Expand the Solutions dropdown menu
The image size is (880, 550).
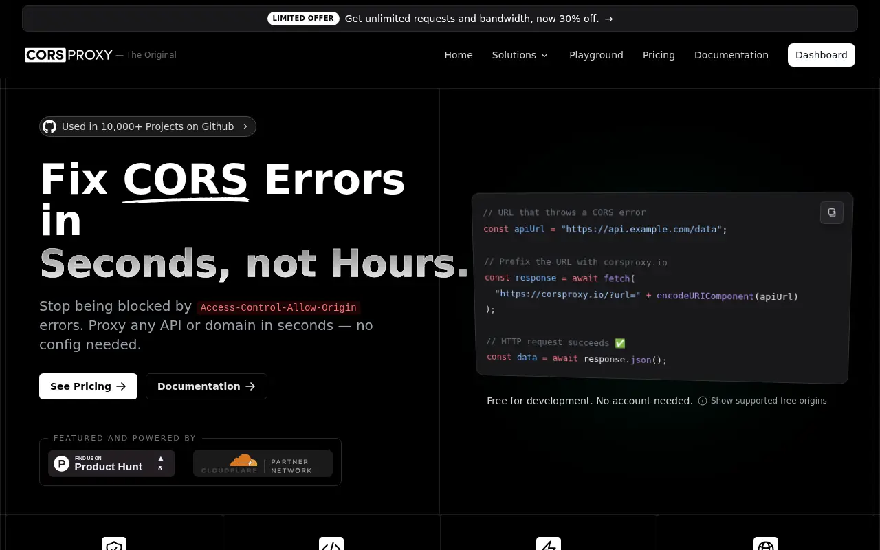[520, 55]
